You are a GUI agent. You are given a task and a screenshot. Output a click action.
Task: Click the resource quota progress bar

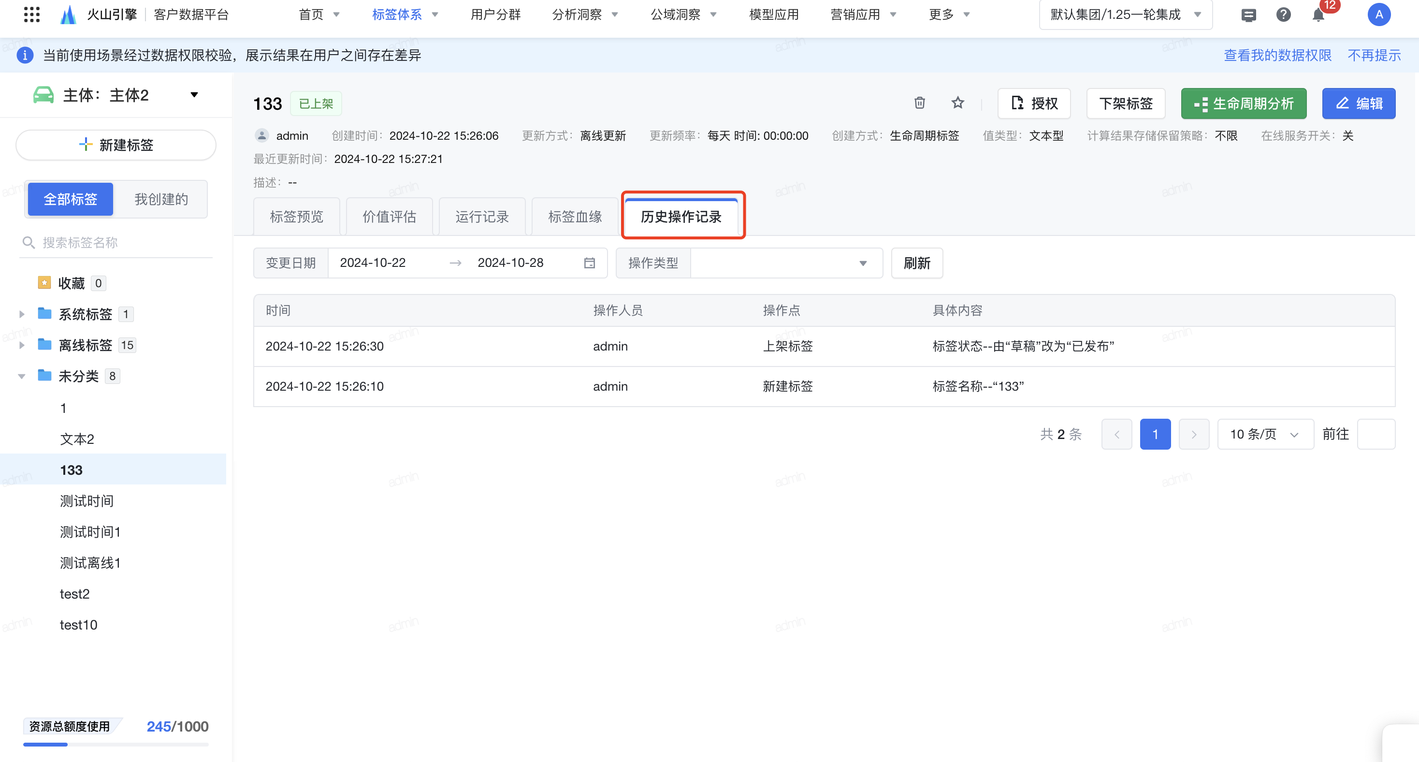[x=116, y=745]
